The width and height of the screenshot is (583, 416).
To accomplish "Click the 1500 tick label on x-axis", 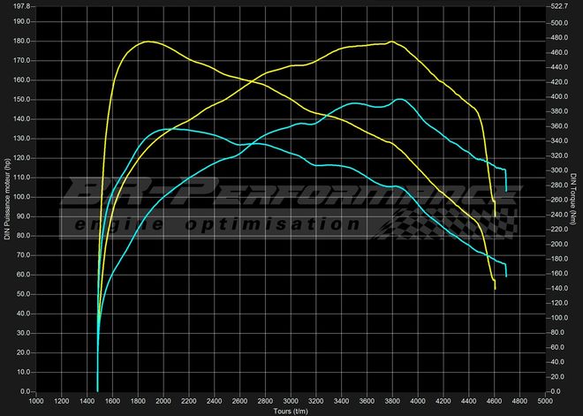I will 100,401.
